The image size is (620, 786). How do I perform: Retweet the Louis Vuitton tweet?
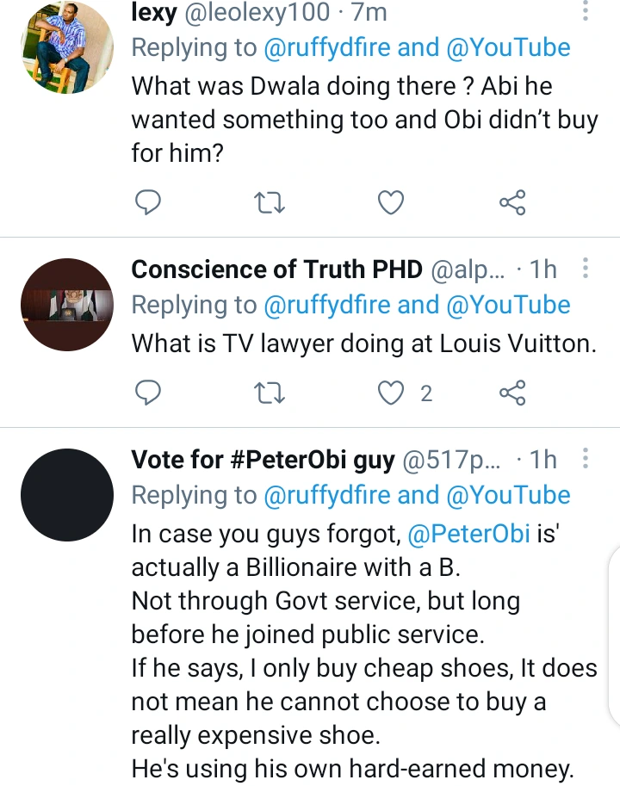coord(270,393)
